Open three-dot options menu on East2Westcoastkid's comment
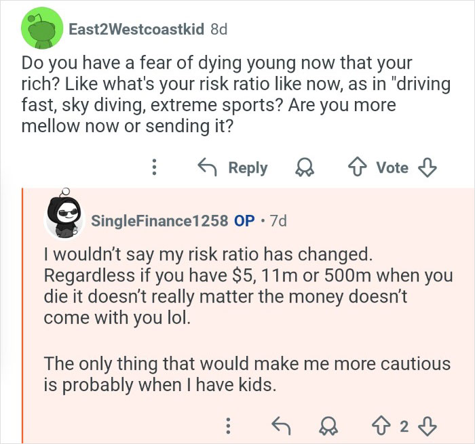This screenshot has height=444, width=475. tap(155, 167)
